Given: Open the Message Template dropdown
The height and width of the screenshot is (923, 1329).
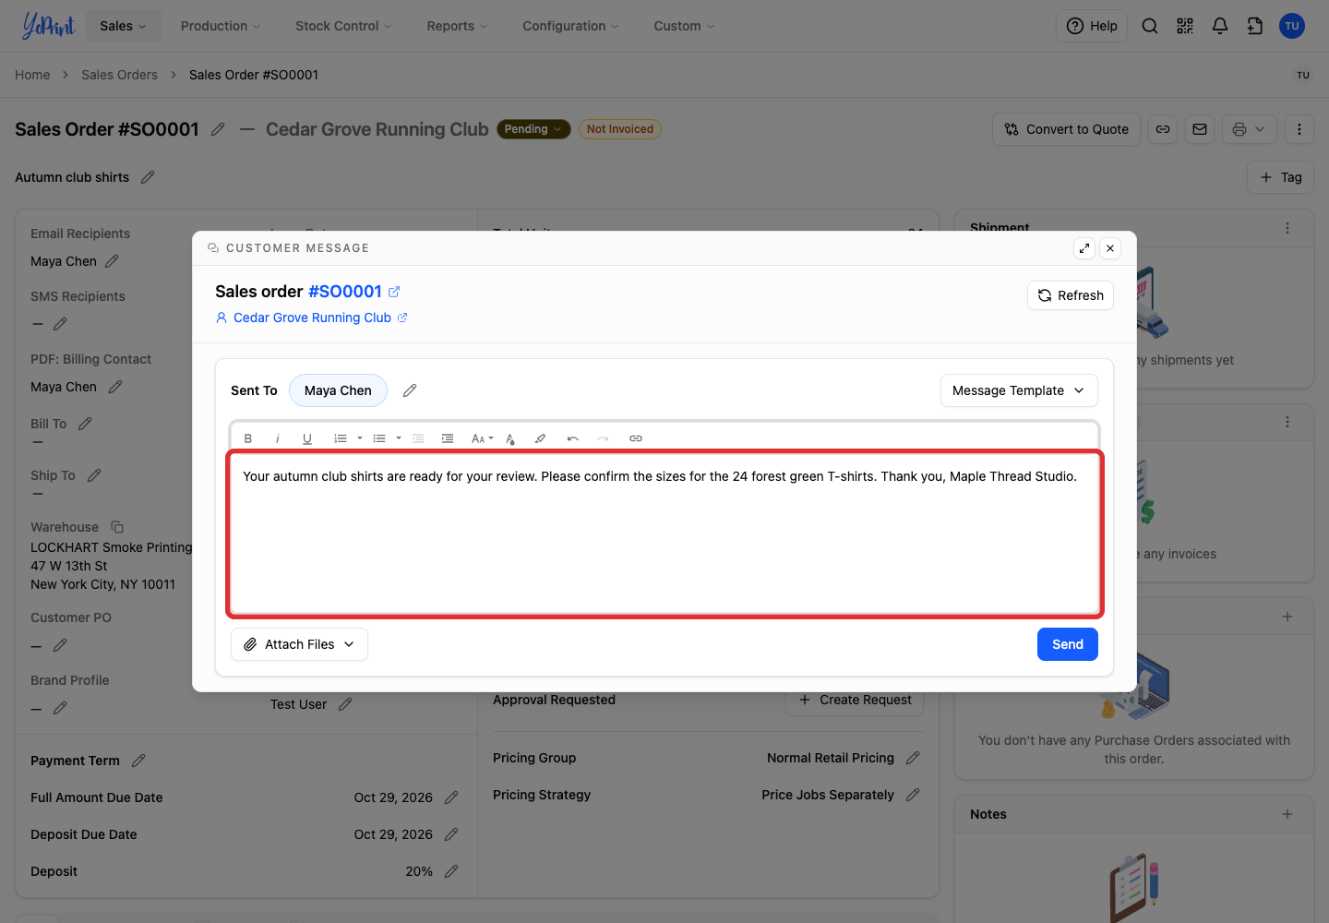Looking at the screenshot, I should (x=1019, y=390).
